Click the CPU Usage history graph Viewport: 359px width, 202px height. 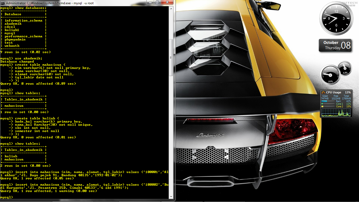click(x=336, y=113)
